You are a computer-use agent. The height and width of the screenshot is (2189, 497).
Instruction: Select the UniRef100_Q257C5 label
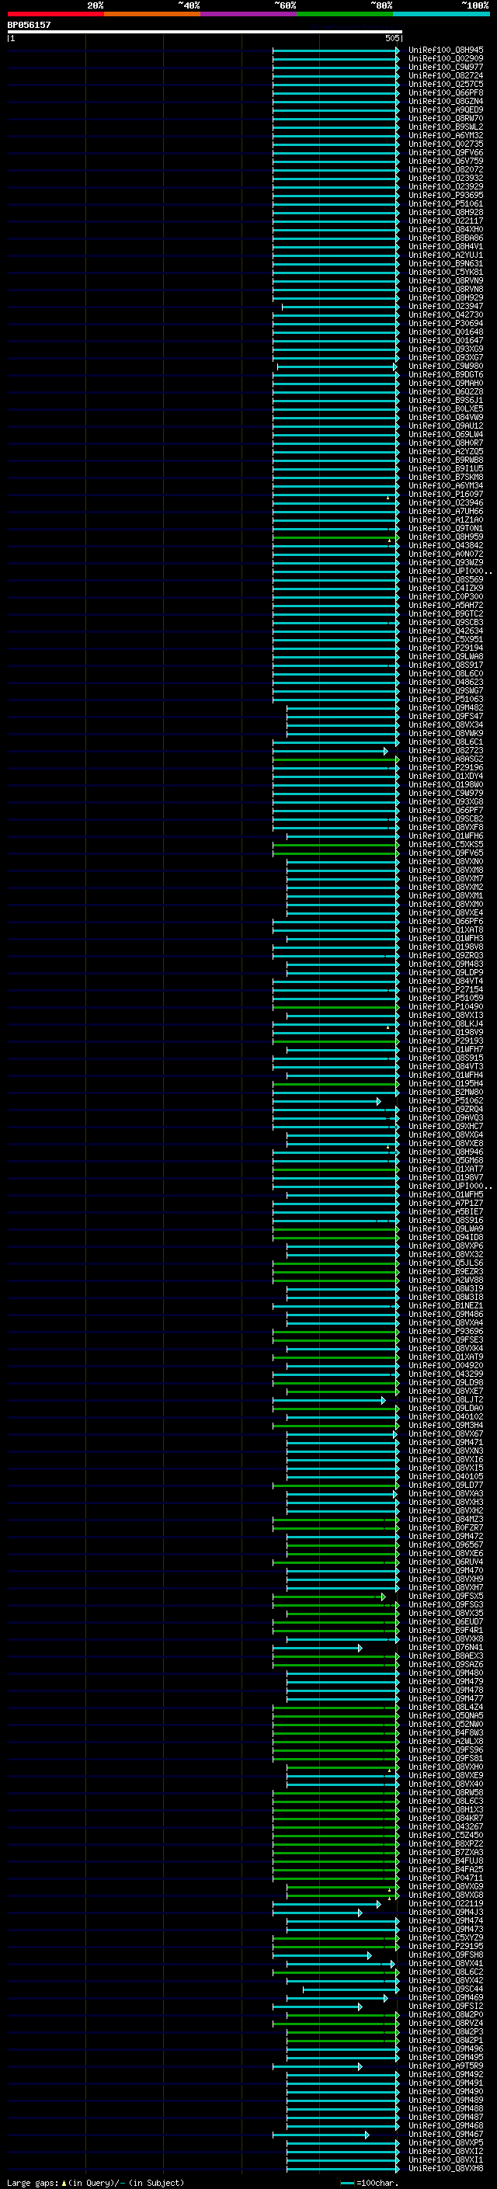446,84
